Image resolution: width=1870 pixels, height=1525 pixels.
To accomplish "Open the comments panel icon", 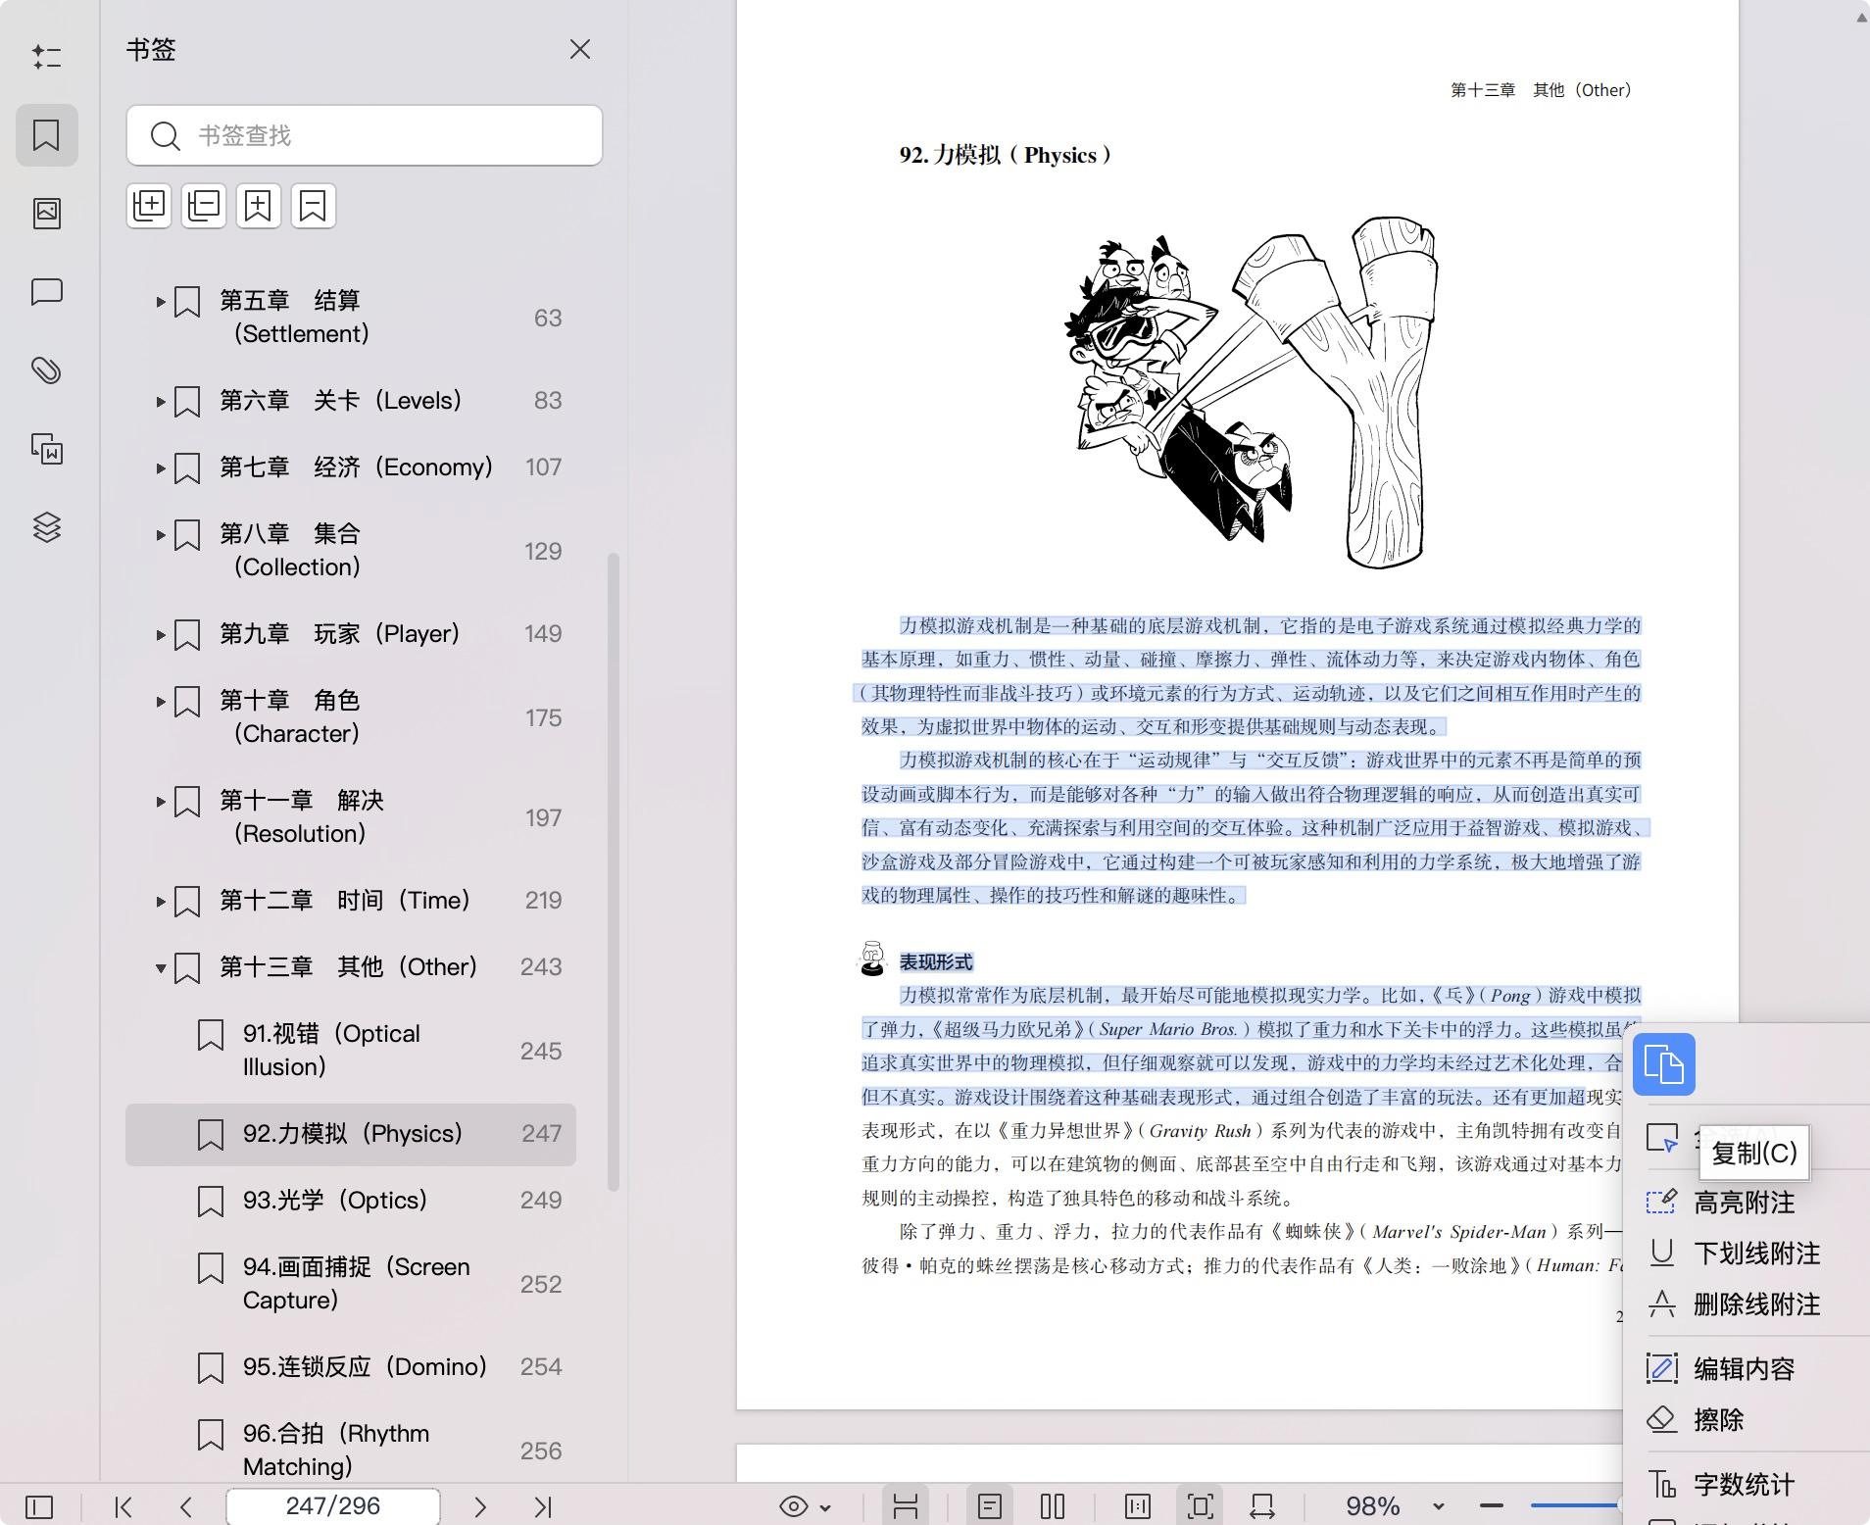I will 46,292.
